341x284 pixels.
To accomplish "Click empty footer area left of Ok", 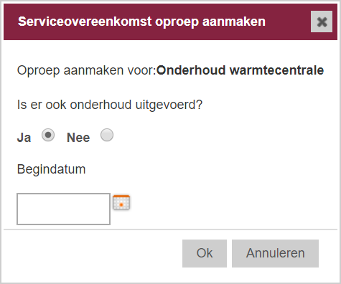I will tap(93, 253).
